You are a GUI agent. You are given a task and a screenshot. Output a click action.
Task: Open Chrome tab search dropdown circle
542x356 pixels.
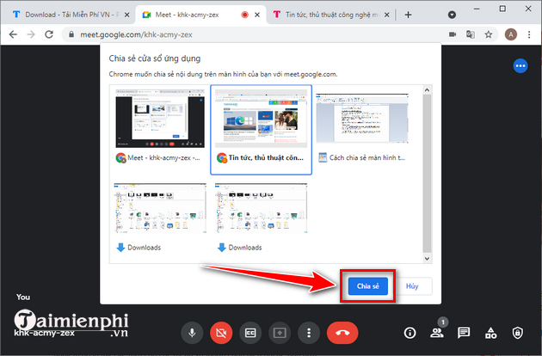pos(452,15)
